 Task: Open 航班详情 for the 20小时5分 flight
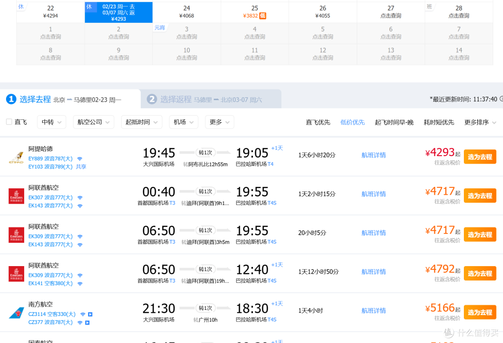374,233
